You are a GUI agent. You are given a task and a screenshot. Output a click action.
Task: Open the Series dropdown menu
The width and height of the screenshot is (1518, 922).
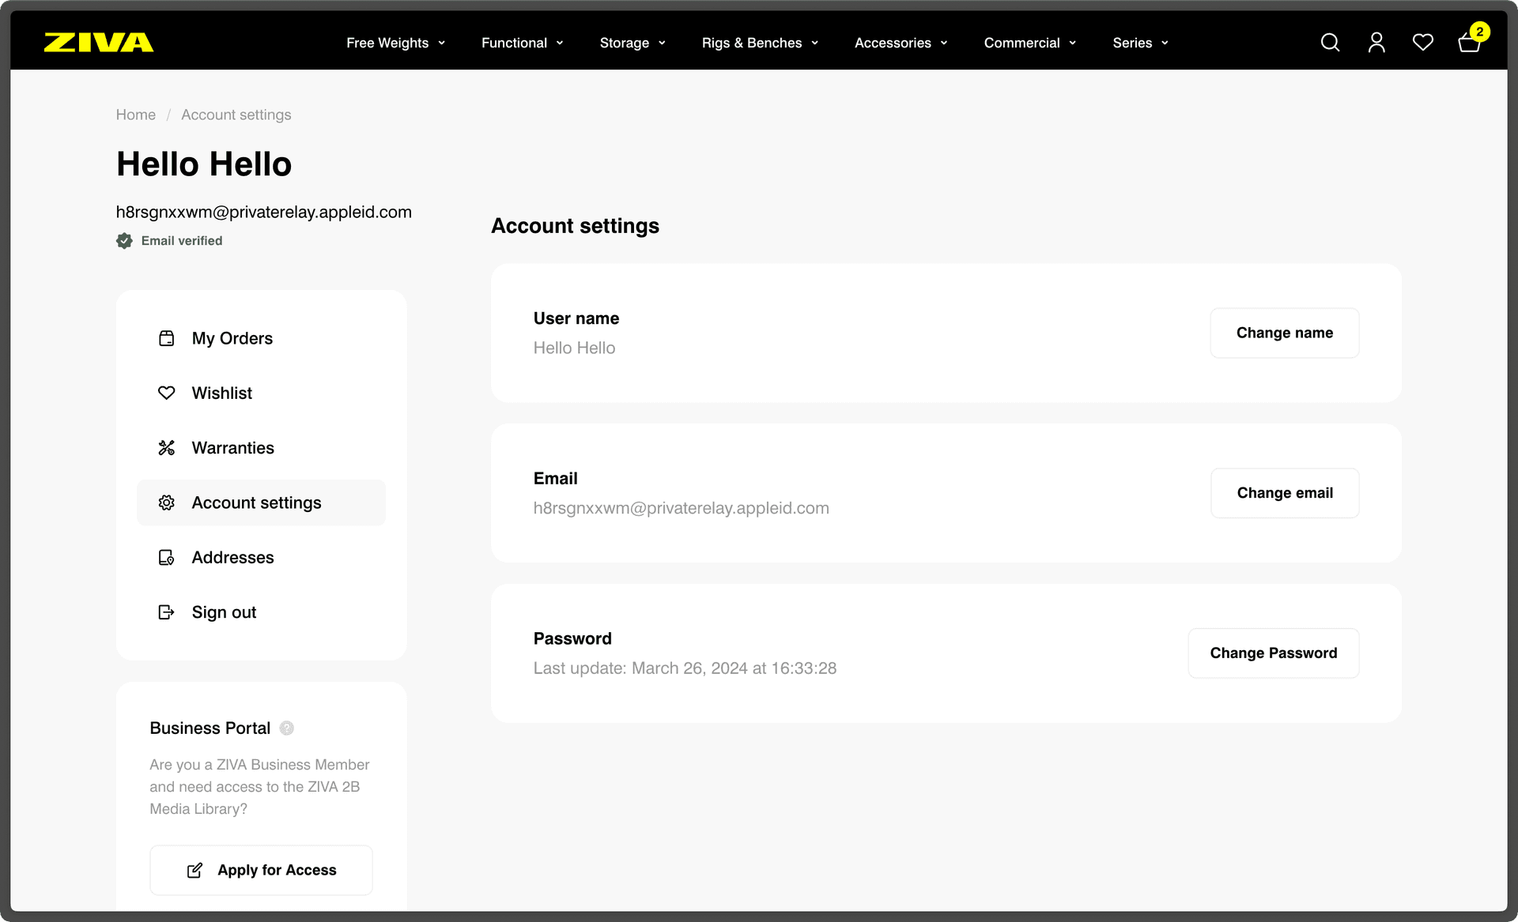1139,43
